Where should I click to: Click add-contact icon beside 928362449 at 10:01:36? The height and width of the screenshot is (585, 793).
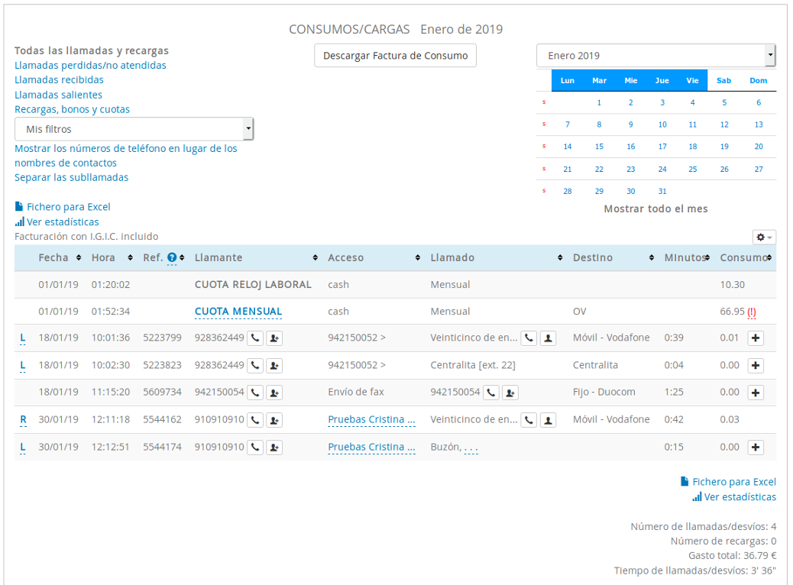coord(274,338)
